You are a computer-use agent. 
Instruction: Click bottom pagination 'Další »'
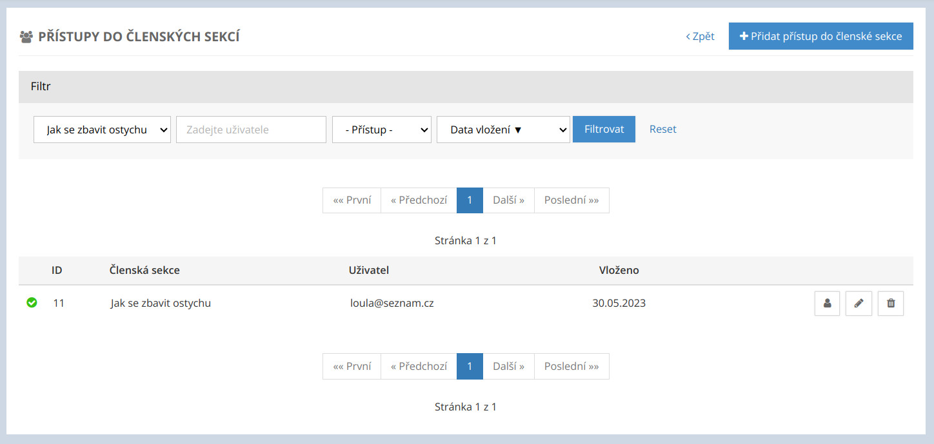click(508, 366)
